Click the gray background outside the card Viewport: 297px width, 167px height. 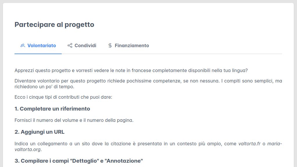click(x=295, y=87)
